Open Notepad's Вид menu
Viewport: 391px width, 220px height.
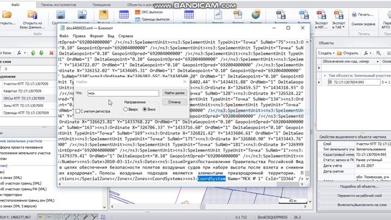(111, 36)
